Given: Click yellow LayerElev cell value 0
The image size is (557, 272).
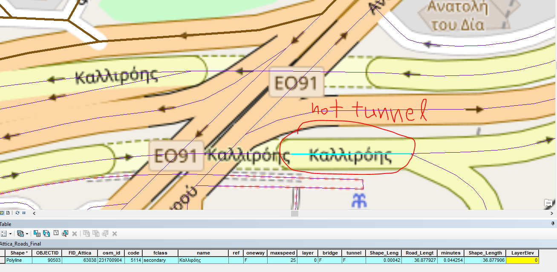Looking at the screenshot, I should [523, 260].
